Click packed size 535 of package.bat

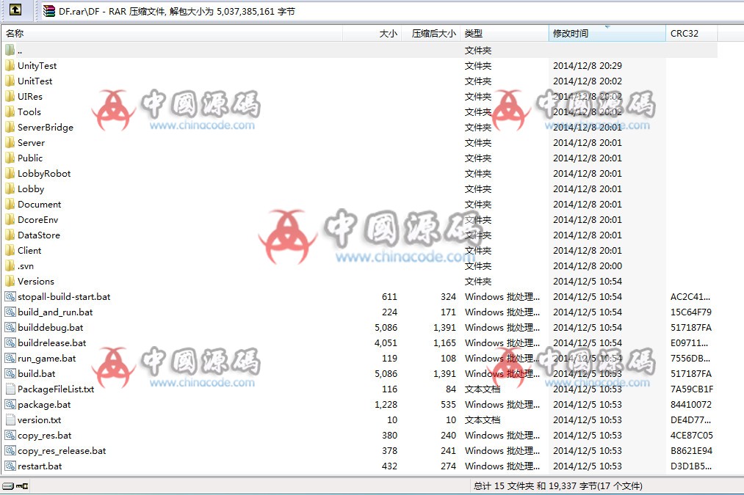coord(448,405)
